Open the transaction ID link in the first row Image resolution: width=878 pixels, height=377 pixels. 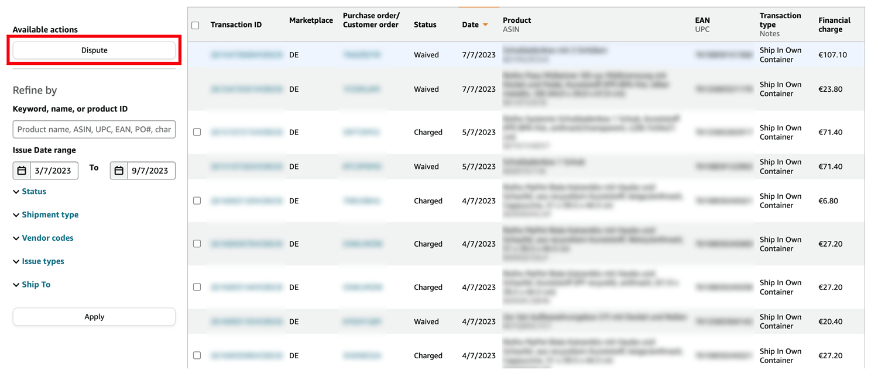pos(246,54)
